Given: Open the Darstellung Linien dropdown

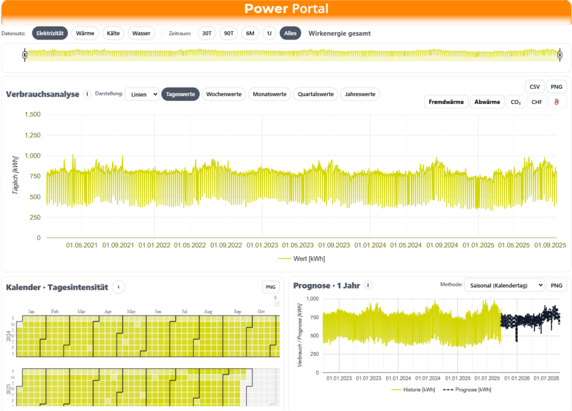Looking at the screenshot, I should pyautogui.click(x=142, y=94).
